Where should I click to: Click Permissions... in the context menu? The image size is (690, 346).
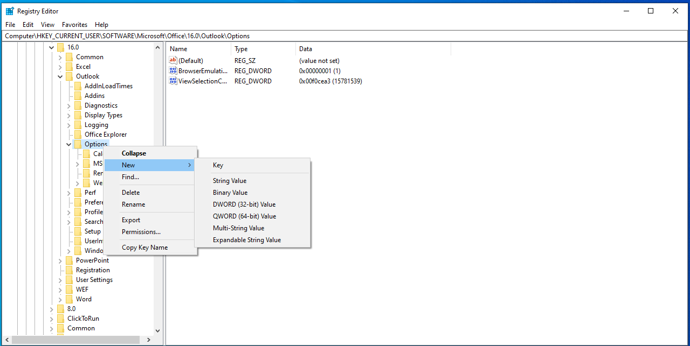tap(141, 232)
